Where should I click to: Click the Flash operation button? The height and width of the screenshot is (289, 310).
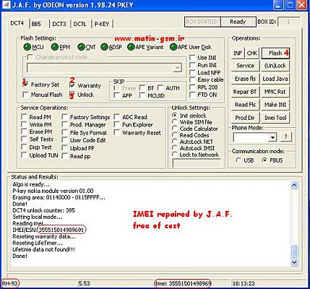click(275, 53)
